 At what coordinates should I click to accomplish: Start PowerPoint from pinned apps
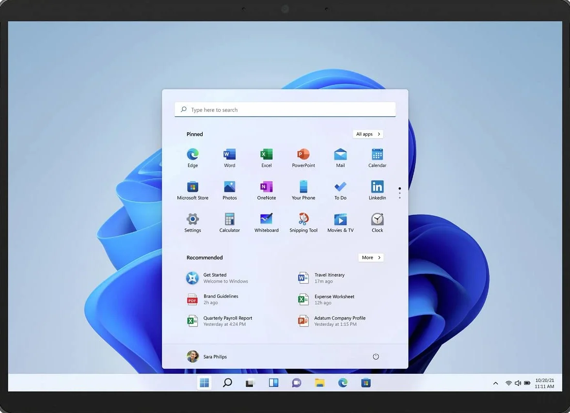pos(303,158)
